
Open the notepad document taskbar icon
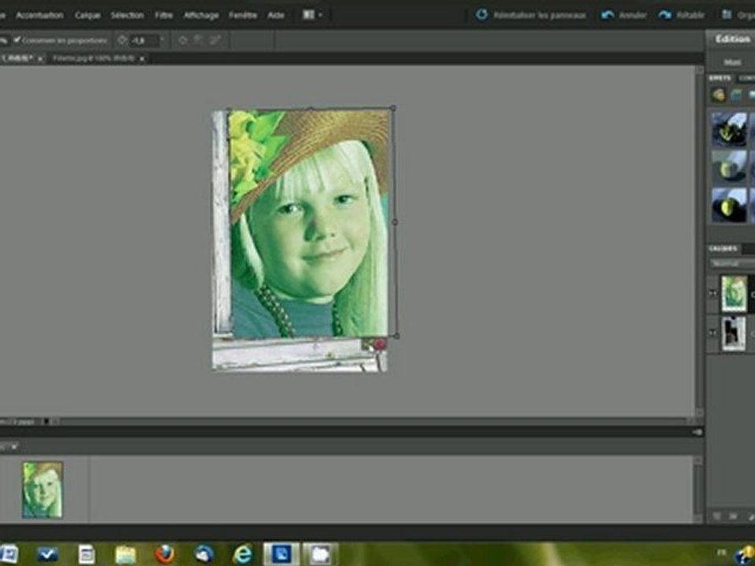click(87, 554)
